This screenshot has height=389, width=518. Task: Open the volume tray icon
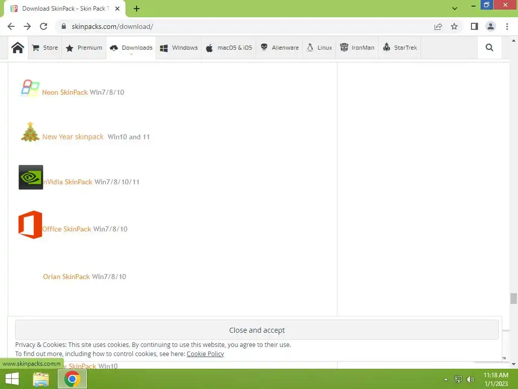[x=470, y=379]
